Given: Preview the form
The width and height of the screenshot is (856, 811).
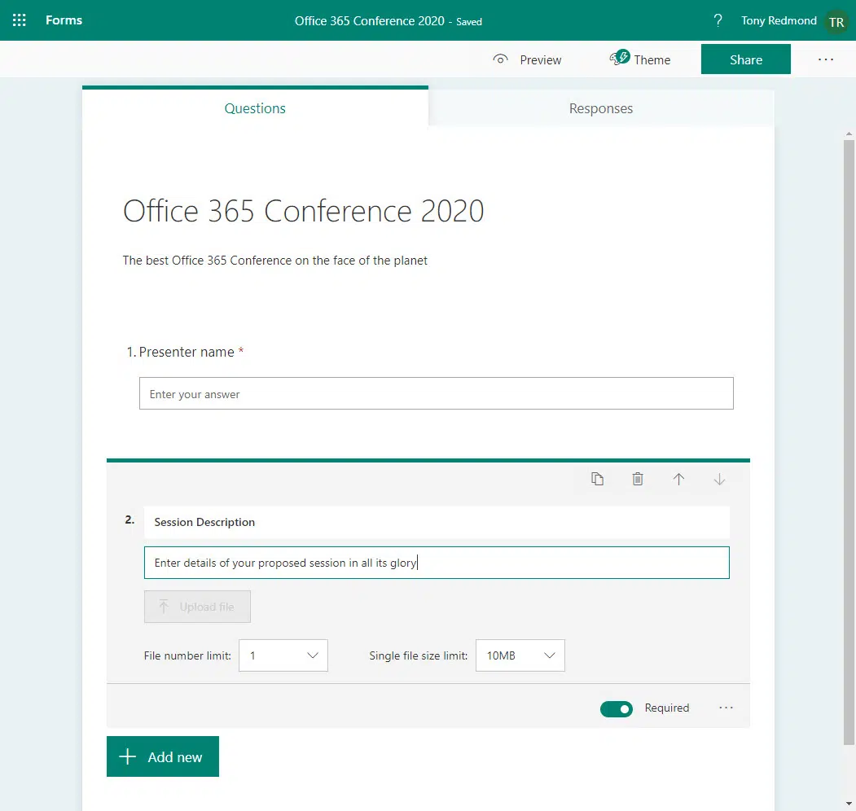Looking at the screenshot, I should tap(527, 59).
